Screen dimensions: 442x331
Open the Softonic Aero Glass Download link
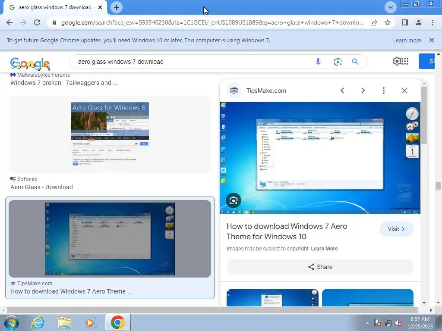coord(41,187)
